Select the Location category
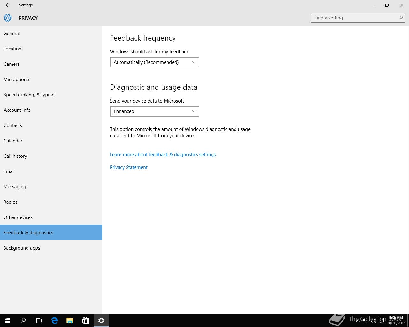409x327 pixels. (x=51, y=49)
